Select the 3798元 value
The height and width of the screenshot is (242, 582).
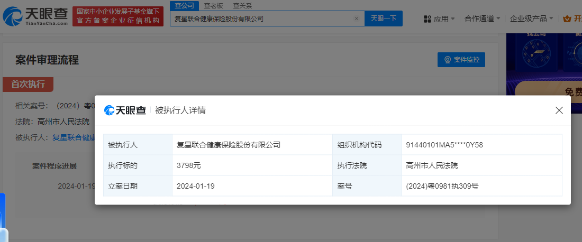click(x=188, y=166)
